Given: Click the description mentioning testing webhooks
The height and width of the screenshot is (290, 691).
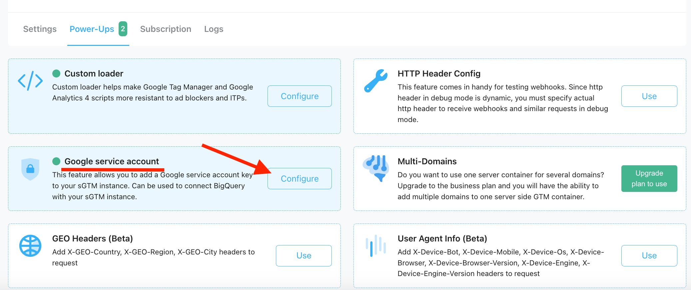Looking at the screenshot, I should coord(503,103).
